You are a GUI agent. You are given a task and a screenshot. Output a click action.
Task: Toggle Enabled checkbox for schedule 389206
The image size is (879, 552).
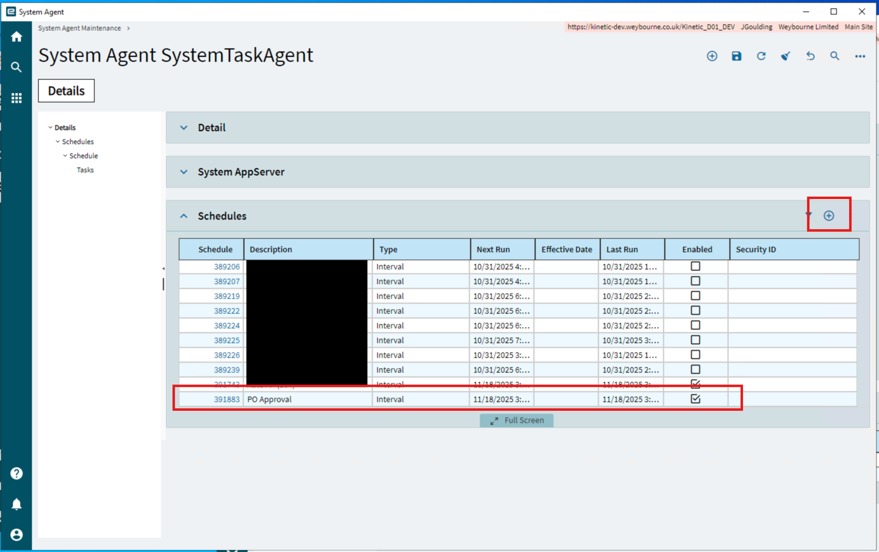(x=695, y=266)
